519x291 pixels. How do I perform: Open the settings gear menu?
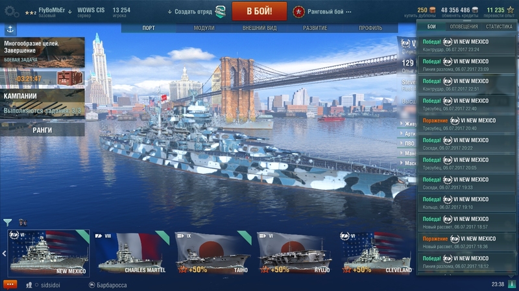(x=11, y=12)
